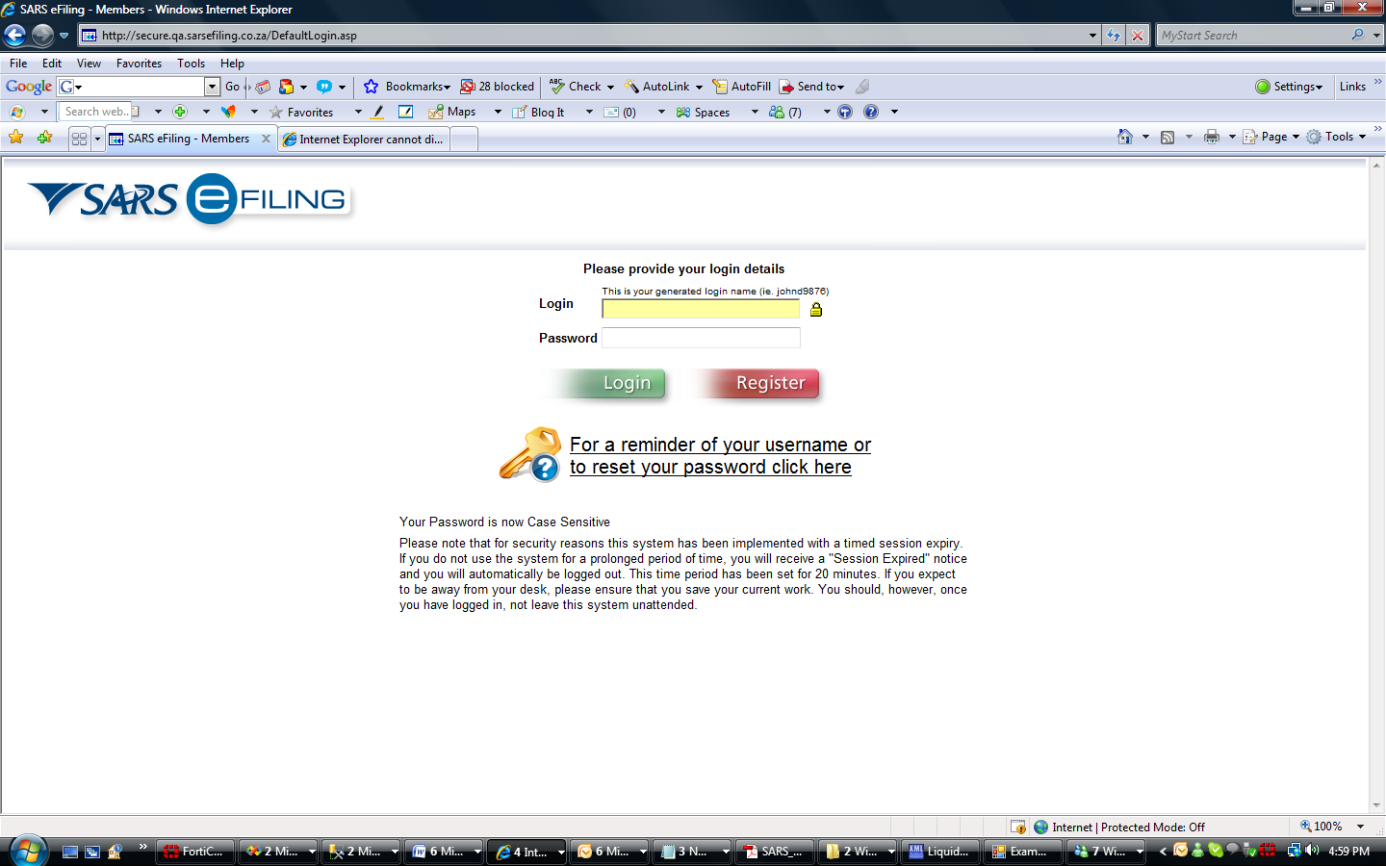Viewport: 1386px width, 866px height.
Task: Click the 4:59 PM taskbar clock
Action: (1348, 852)
